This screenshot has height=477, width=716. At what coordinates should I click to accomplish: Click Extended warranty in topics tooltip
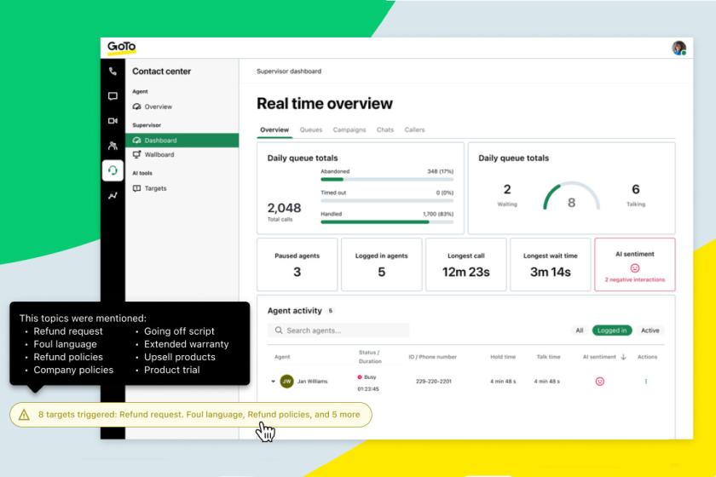tap(187, 344)
